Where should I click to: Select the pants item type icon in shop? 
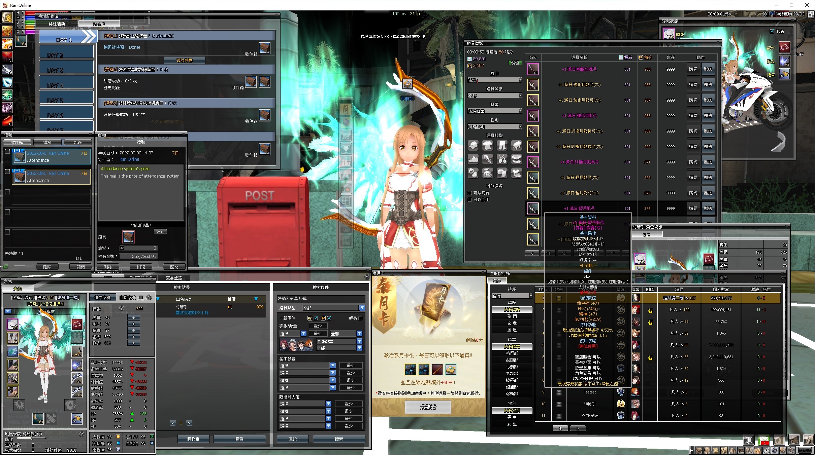pyautogui.click(x=502, y=146)
